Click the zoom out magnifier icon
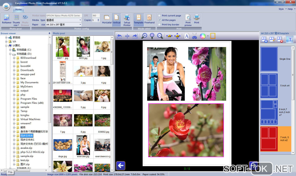The height and width of the screenshot is (176, 296). [160, 36]
